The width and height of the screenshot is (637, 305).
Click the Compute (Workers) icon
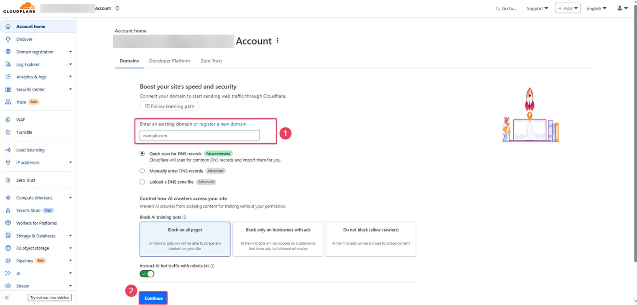point(8,198)
